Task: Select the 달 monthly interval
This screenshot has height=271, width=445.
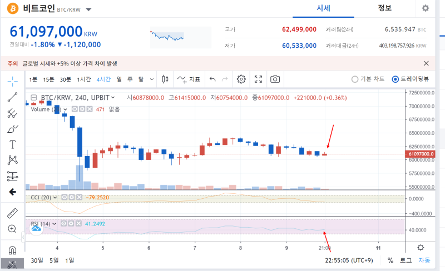Action: coord(141,79)
